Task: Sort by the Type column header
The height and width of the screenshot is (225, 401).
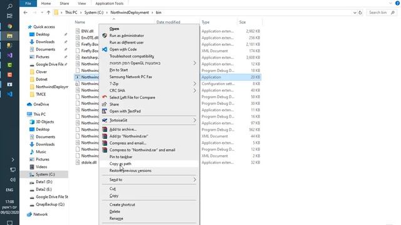Action: [206, 22]
